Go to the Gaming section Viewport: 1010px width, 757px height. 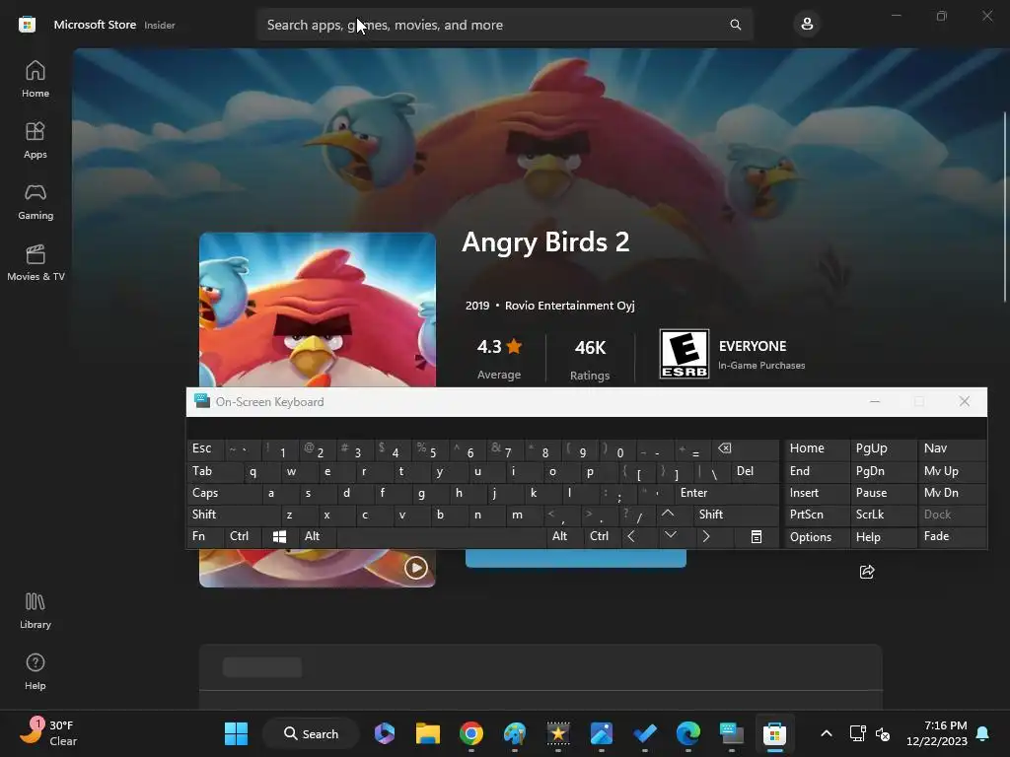(x=36, y=201)
